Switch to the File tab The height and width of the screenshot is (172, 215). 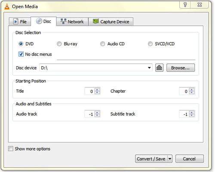(20, 21)
